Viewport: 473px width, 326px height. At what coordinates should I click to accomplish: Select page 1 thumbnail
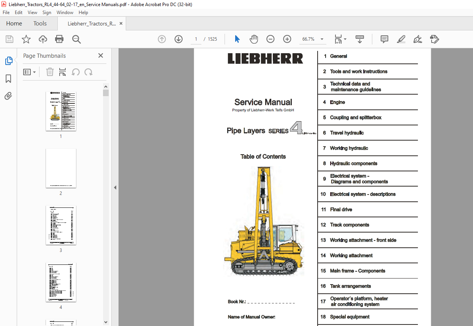(61, 111)
